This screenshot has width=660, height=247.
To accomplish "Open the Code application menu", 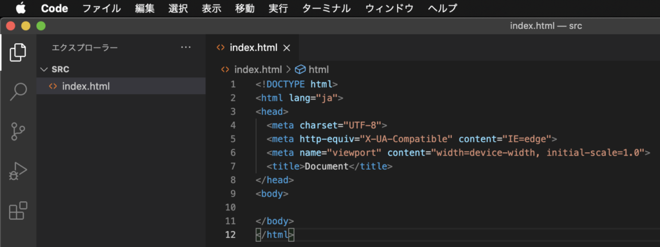I will click(54, 8).
